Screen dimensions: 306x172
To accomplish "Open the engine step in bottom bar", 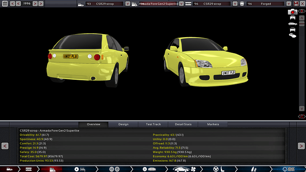I will pyautogui.click(x=28, y=169).
